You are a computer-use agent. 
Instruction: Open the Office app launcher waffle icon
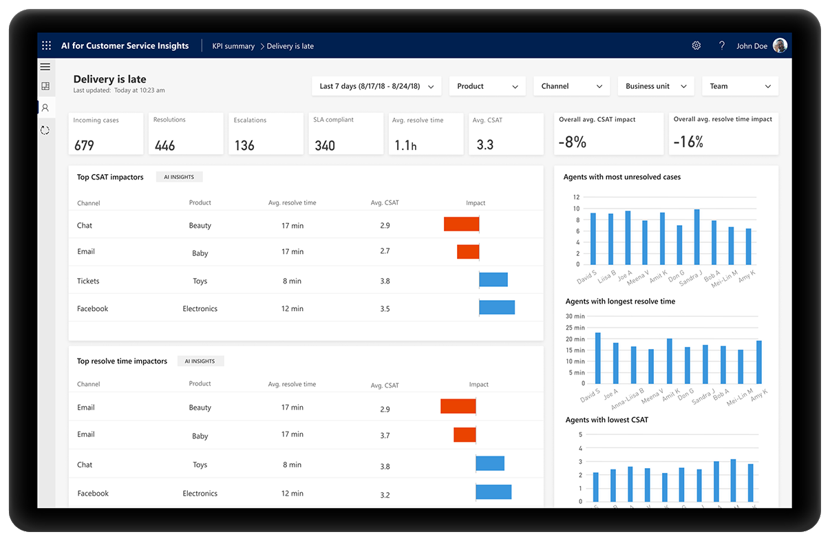click(46, 45)
